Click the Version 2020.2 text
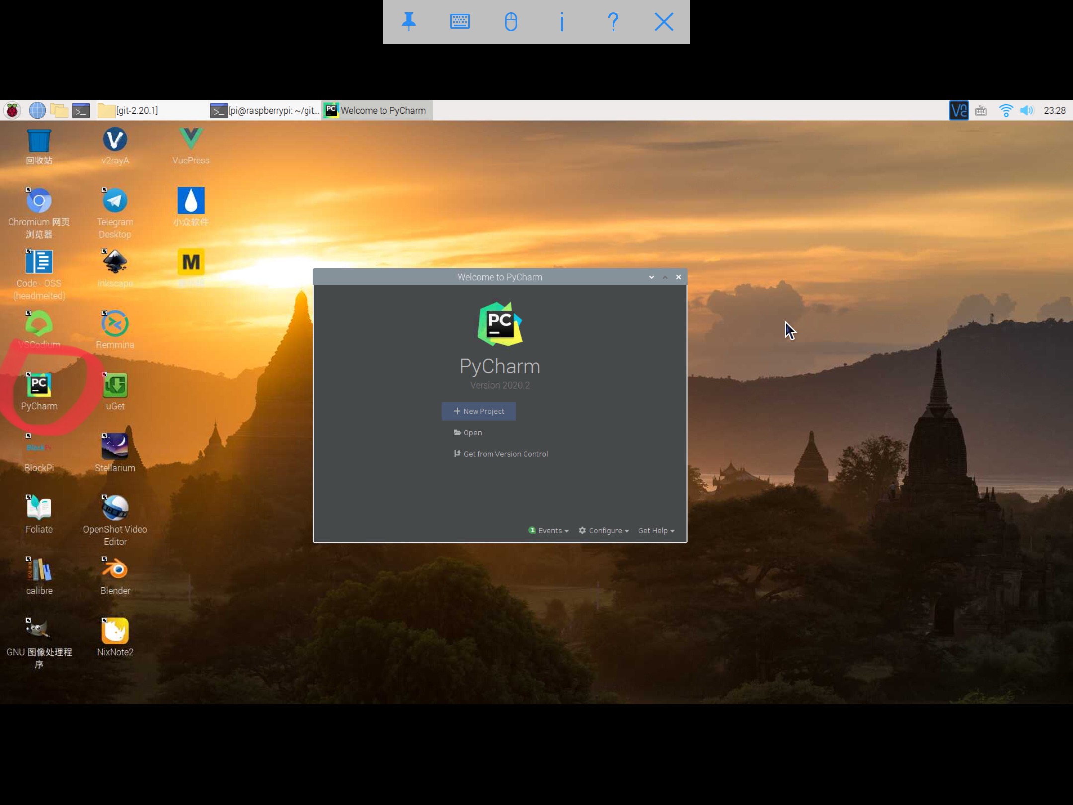The width and height of the screenshot is (1073, 805). (500, 385)
